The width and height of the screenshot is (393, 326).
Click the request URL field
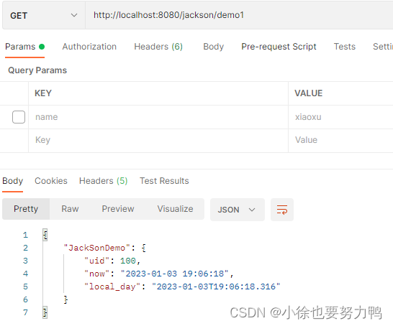(x=239, y=16)
